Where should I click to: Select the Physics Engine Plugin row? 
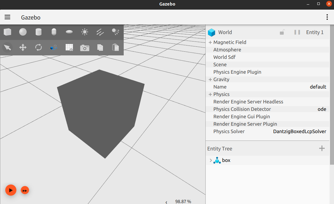pyautogui.click(x=268, y=72)
